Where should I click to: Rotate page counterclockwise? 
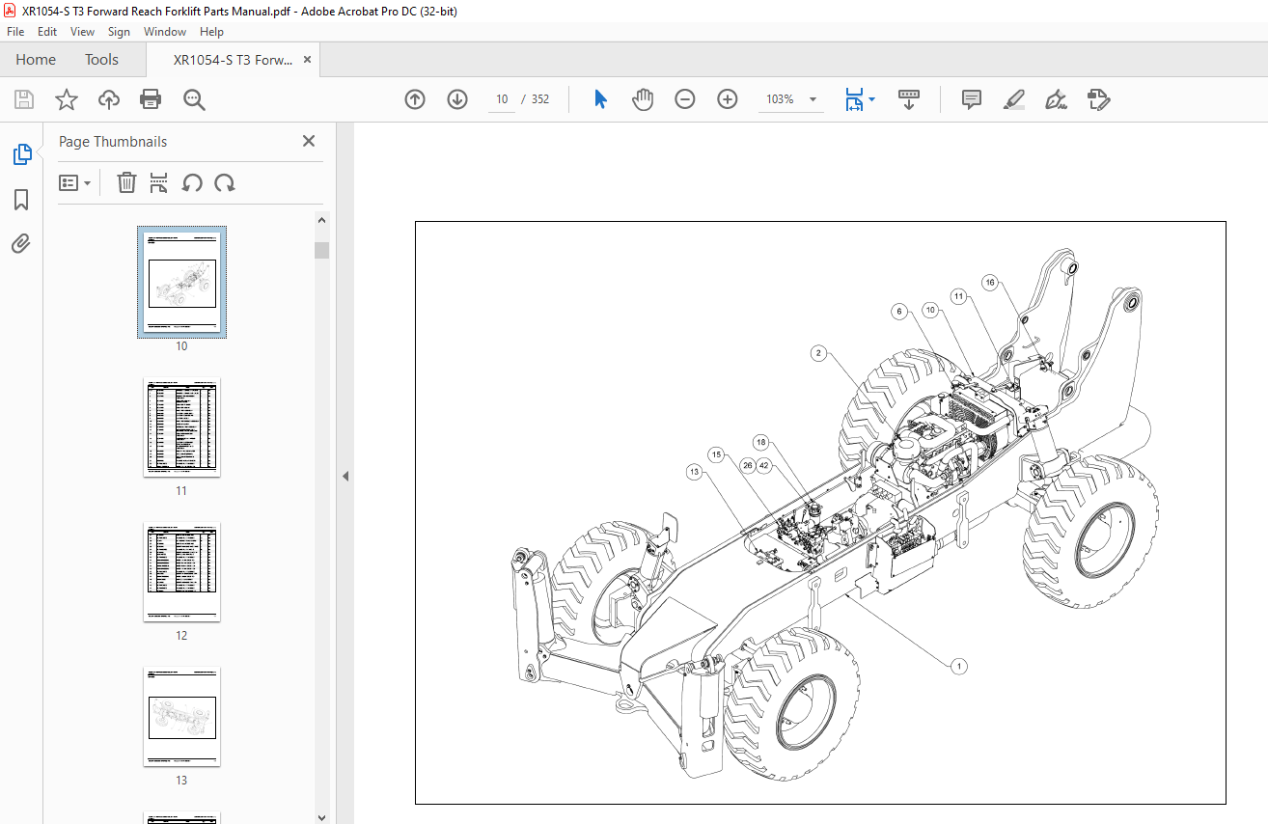click(x=192, y=182)
